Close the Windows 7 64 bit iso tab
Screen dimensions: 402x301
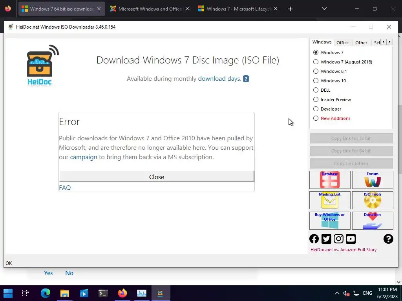pos(99,9)
